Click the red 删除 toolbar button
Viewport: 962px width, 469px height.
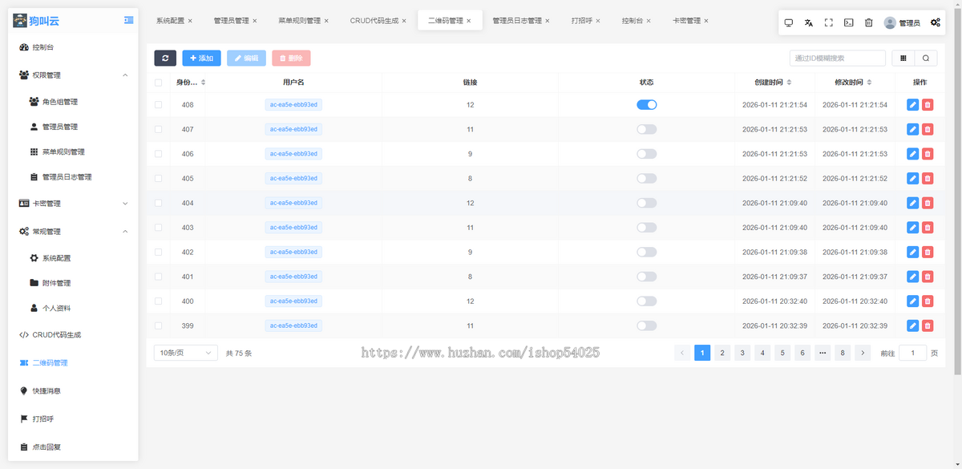[291, 58]
